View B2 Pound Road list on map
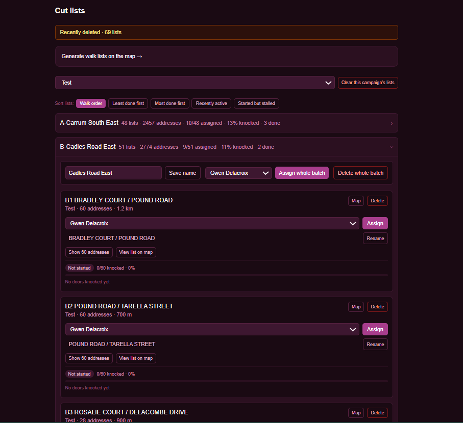 click(136, 358)
